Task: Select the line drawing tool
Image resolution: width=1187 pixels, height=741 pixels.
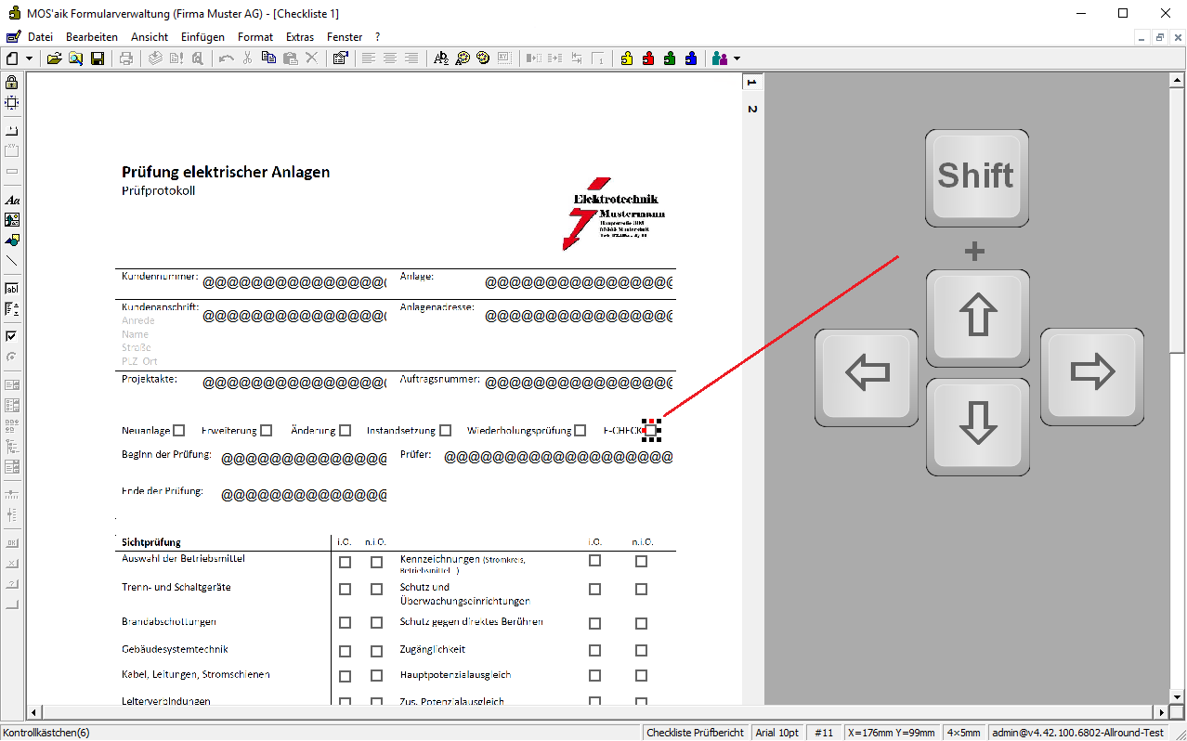Action: point(12,261)
